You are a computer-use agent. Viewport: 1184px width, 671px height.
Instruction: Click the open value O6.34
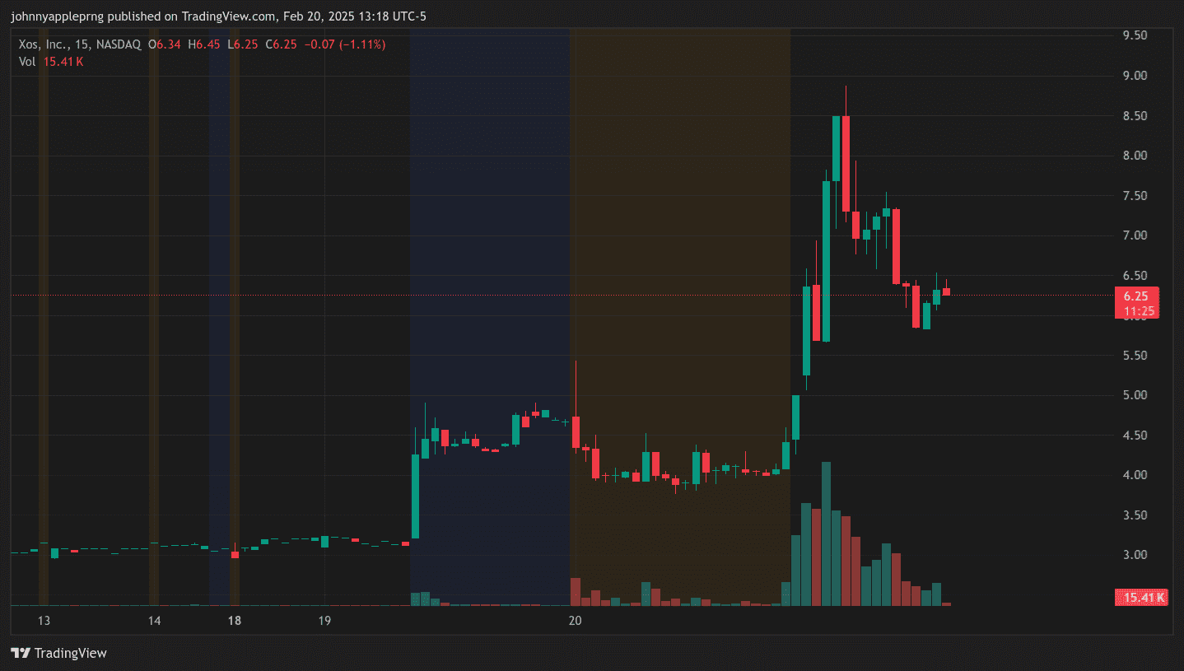tap(164, 44)
